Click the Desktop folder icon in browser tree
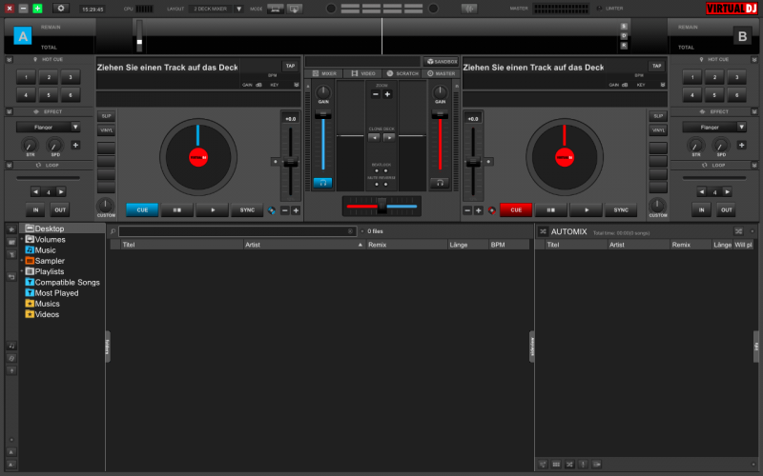 [30, 228]
